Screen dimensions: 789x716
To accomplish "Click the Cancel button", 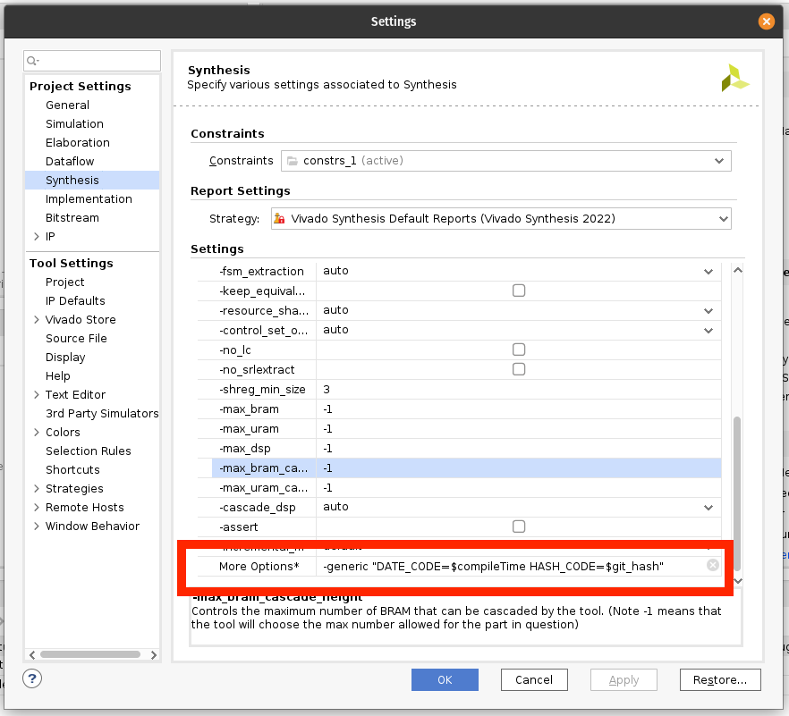I will click(534, 679).
